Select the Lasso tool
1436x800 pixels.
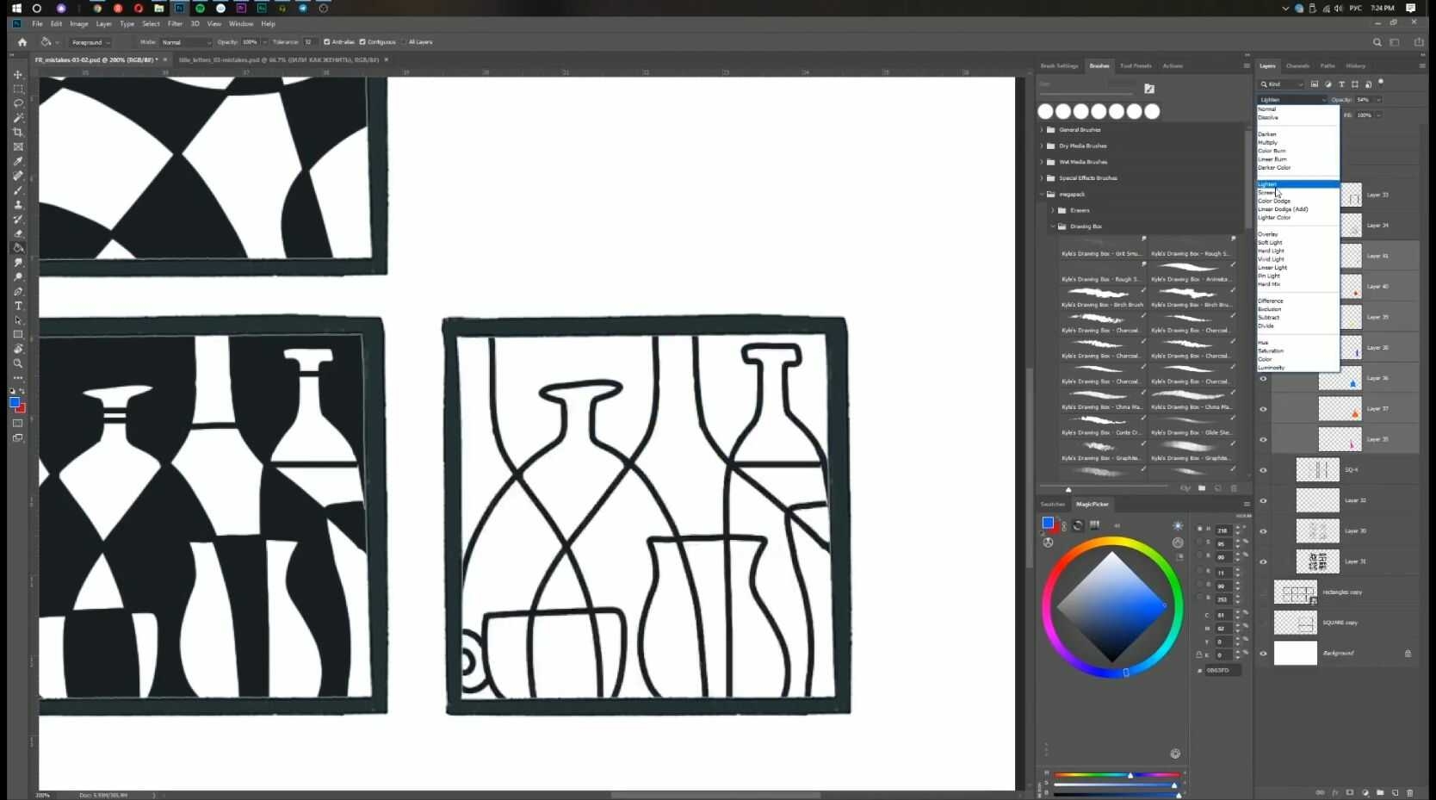pyautogui.click(x=18, y=103)
